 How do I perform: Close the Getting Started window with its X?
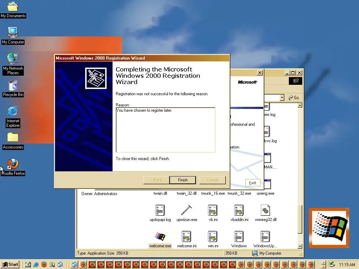coord(260,73)
